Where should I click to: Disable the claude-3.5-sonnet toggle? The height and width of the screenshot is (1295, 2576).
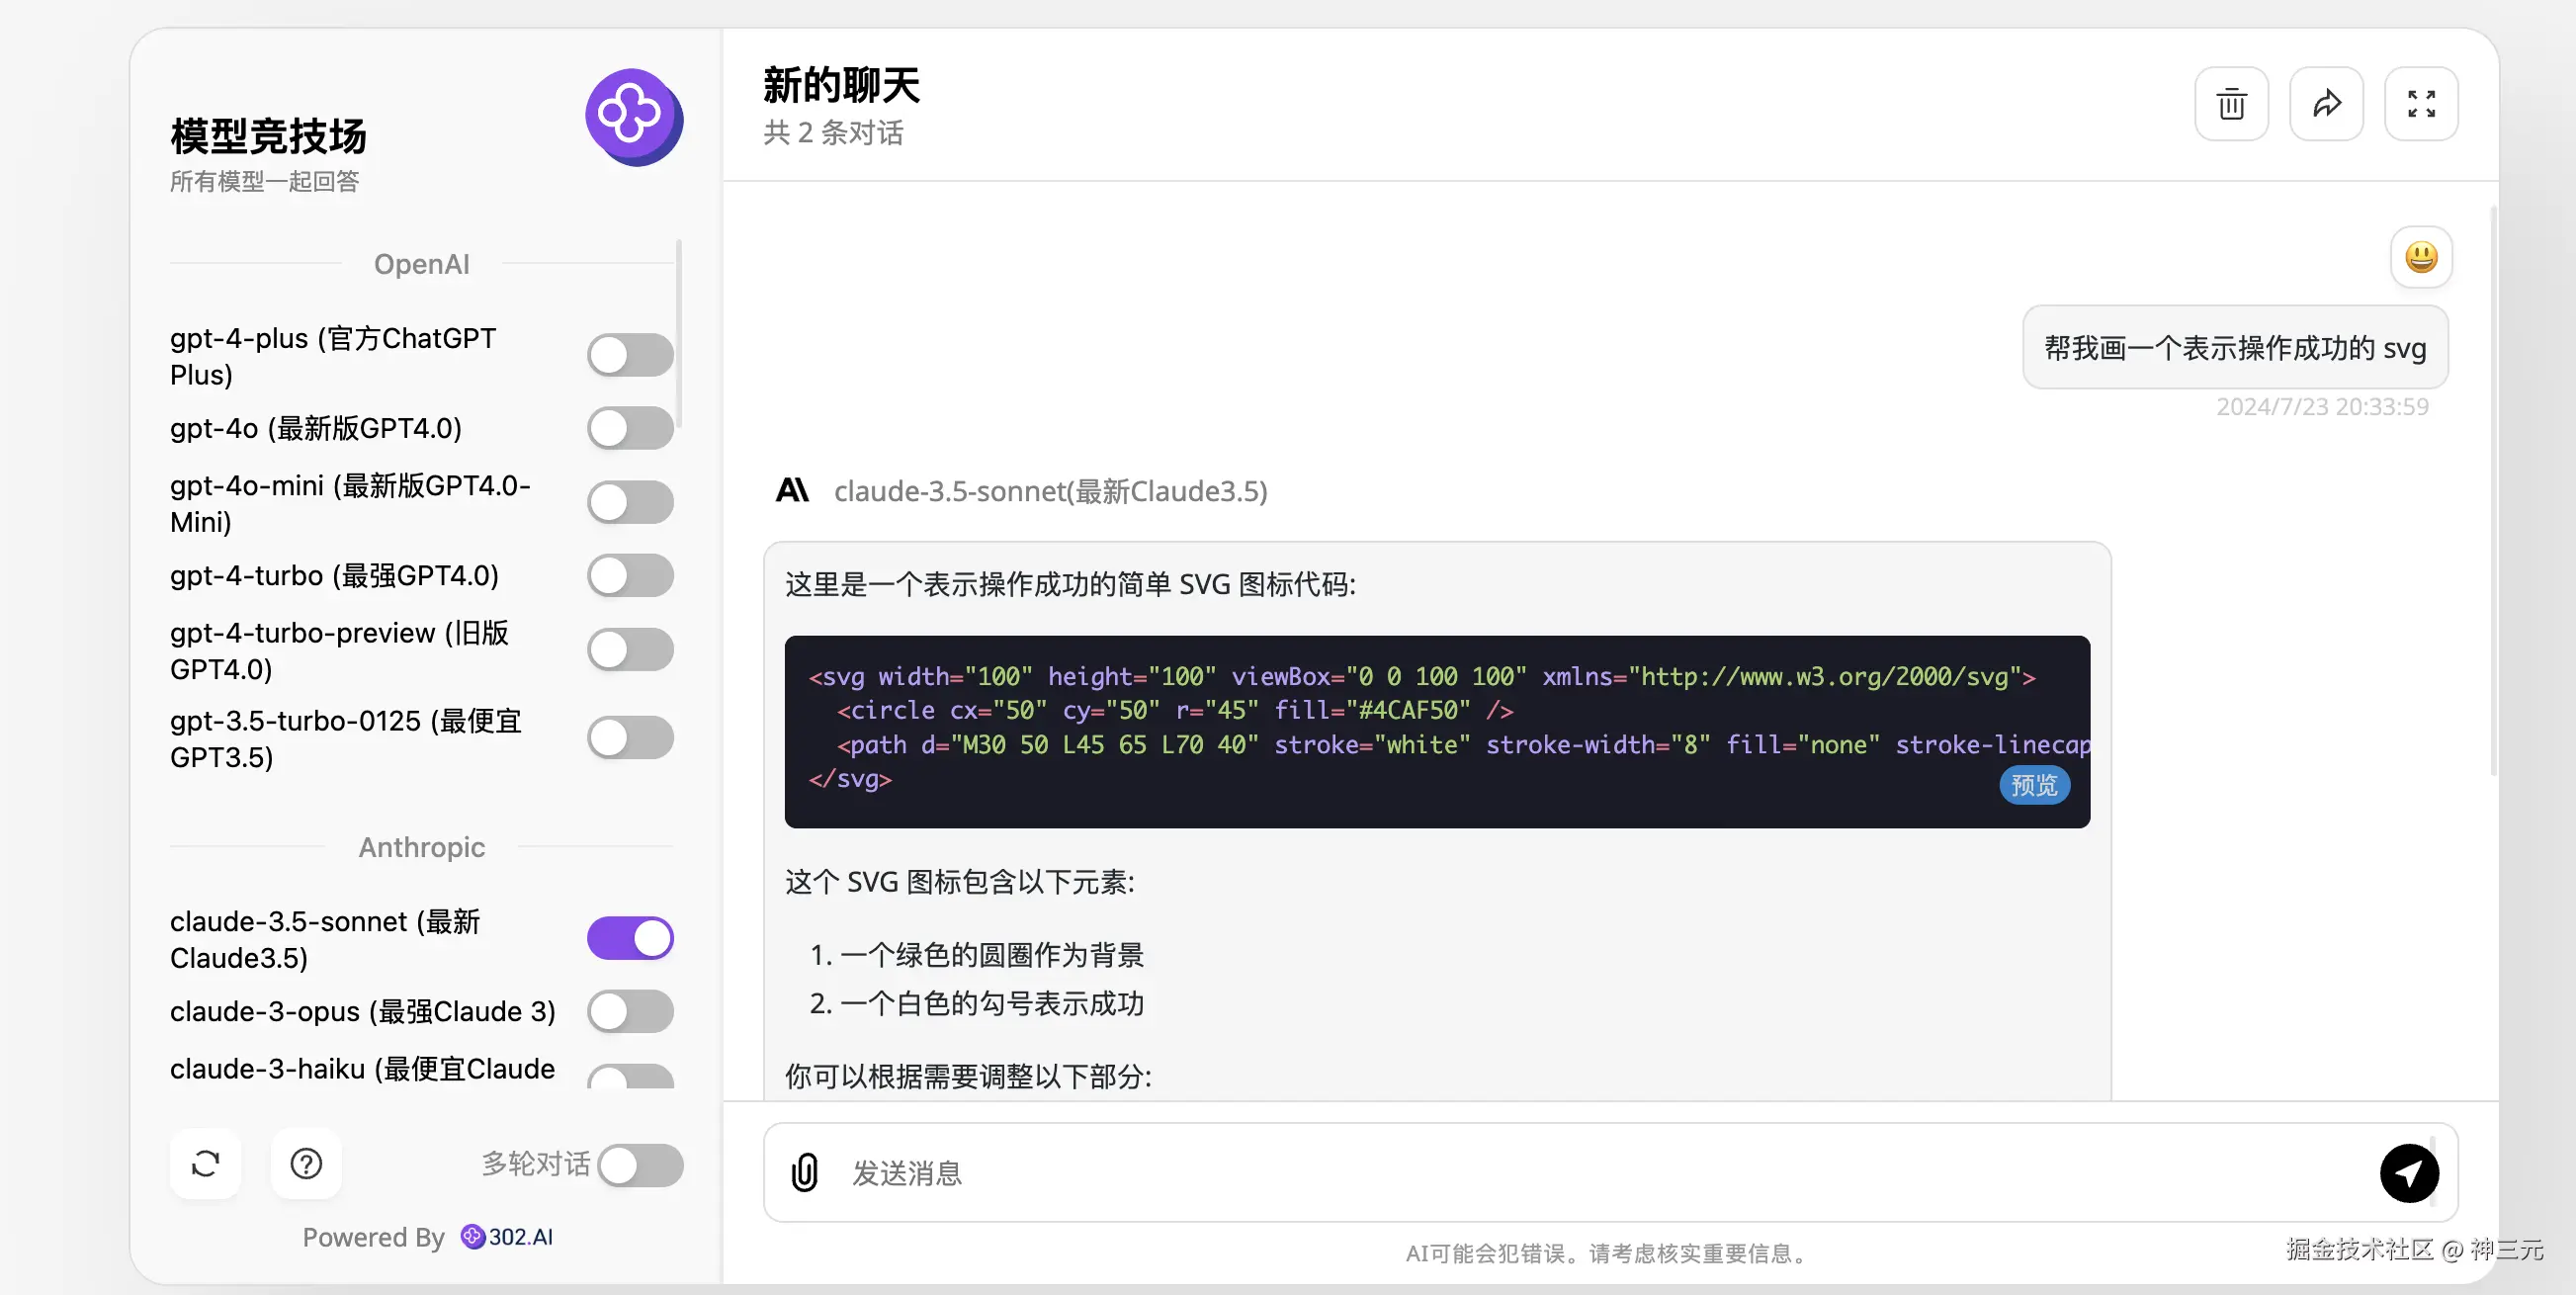pyautogui.click(x=630, y=938)
